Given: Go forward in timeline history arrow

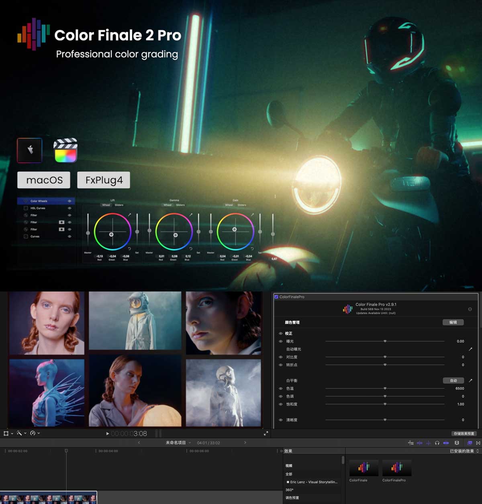Looking at the screenshot, I should click(245, 443).
